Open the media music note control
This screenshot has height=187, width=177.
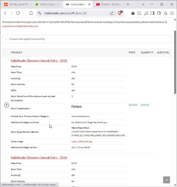(x=146, y=13)
